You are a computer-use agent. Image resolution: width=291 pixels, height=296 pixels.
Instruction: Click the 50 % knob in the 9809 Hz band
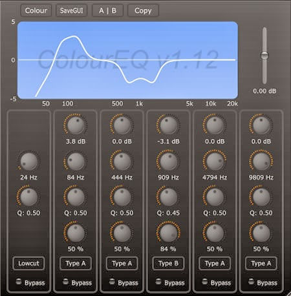[x=261, y=233]
